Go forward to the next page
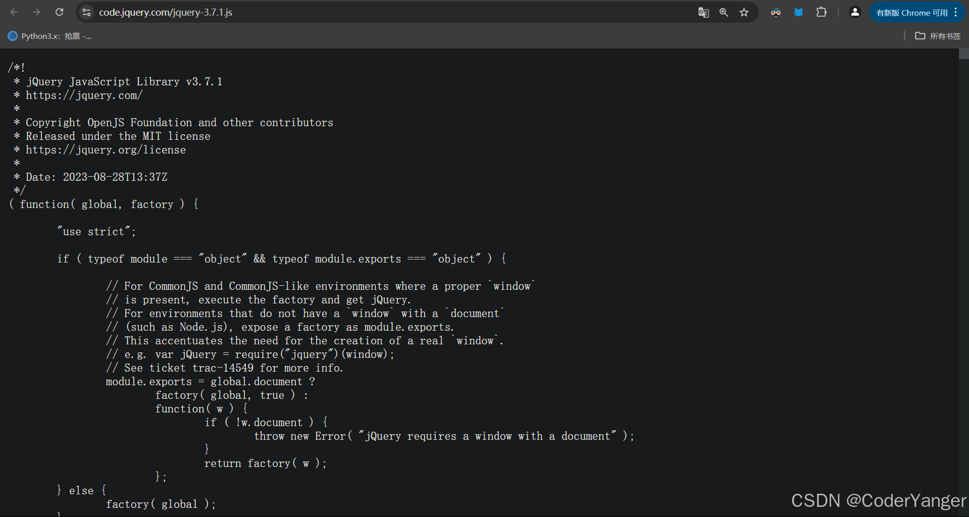Image resolution: width=969 pixels, height=517 pixels. pyautogui.click(x=36, y=12)
